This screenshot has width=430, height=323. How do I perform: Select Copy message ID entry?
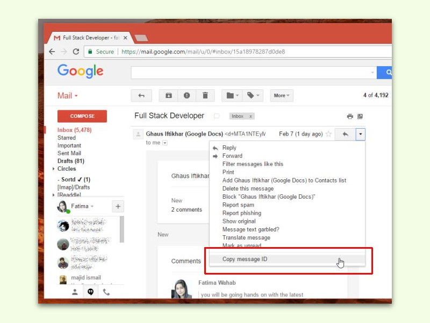[287, 259]
